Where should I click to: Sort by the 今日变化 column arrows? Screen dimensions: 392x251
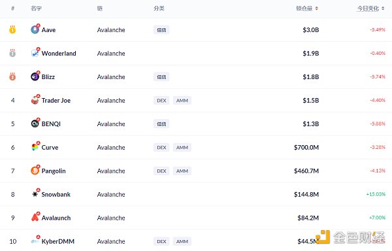383,8
